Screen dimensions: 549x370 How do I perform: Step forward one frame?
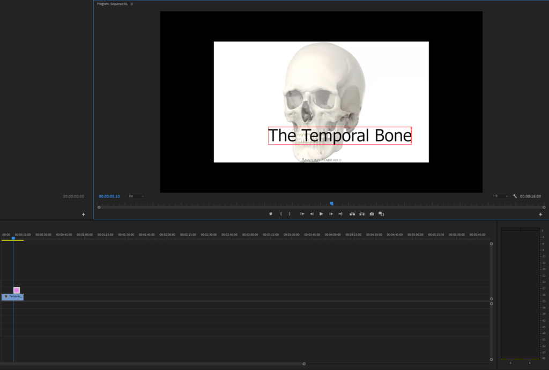331,214
